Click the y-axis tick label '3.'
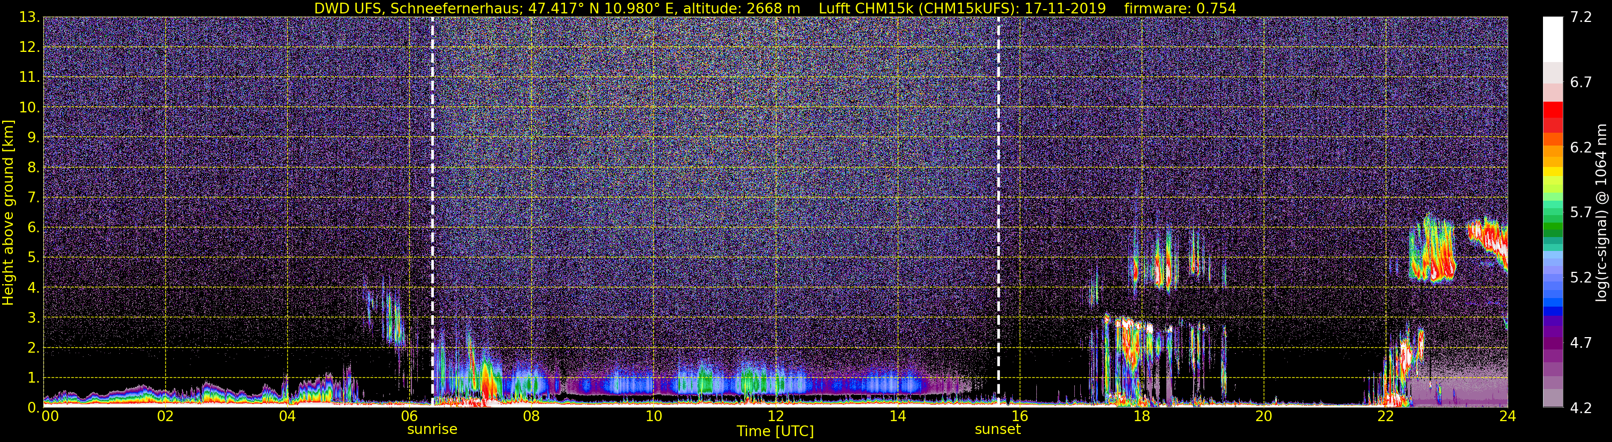This screenshot has height=442, width=1612. [x=34, y=317]
